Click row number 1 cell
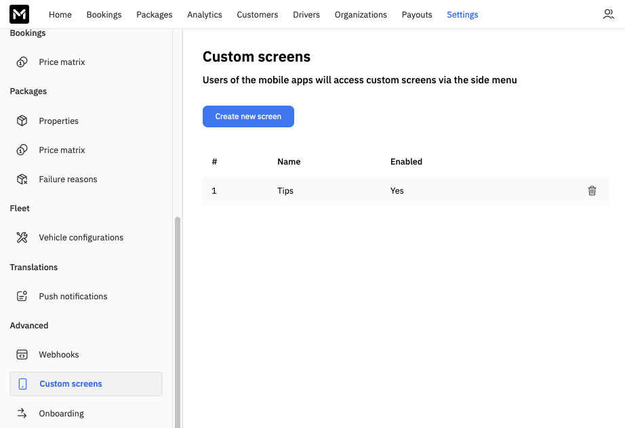This screenshot has width=625, height=428. coord(214,191)
